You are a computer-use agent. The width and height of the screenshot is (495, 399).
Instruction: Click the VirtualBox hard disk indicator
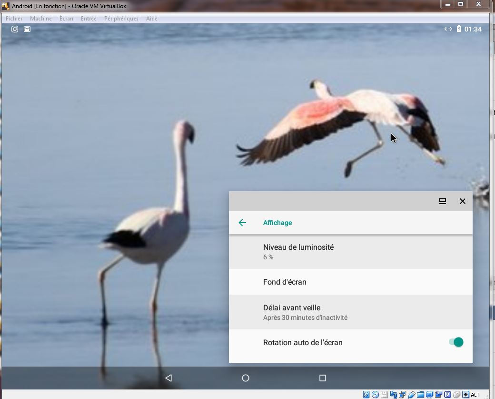[x=366, y=394]
